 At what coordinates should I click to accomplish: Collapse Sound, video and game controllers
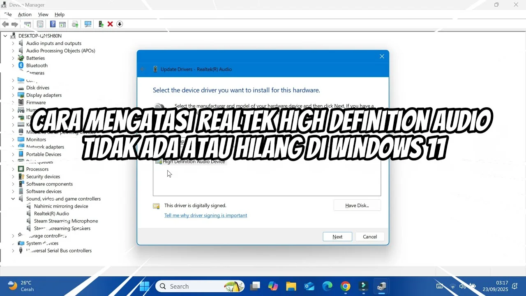[x=13, y=199]
